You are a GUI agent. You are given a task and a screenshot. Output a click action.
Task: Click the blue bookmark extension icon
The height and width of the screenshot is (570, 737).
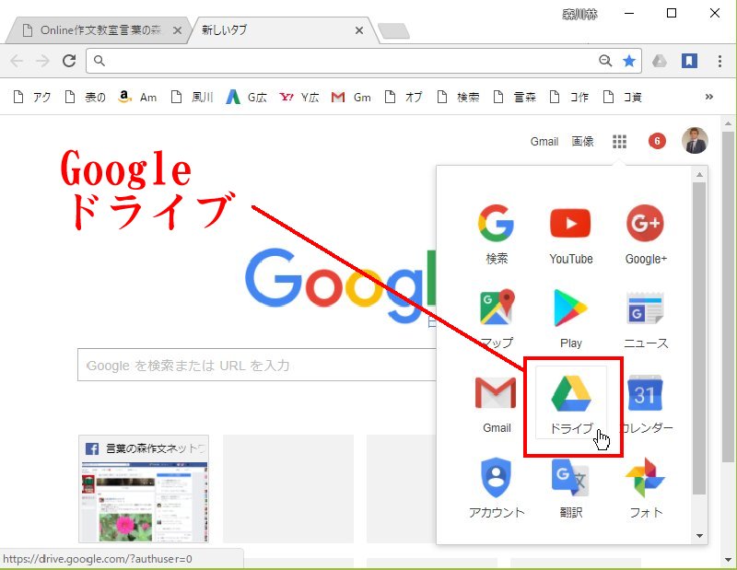pos(689,61)
